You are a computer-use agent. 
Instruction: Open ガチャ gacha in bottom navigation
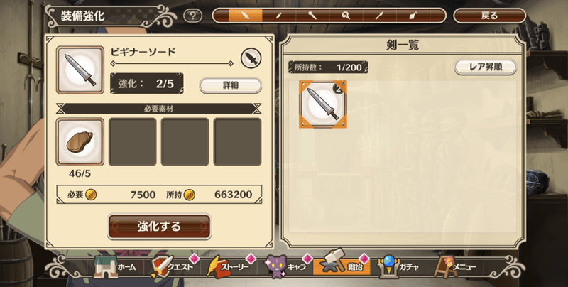tap(399, 267)
